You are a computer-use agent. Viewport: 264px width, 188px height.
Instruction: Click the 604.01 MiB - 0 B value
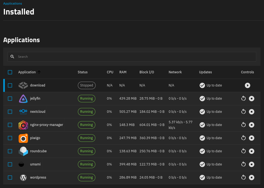[x=152, y=125]
